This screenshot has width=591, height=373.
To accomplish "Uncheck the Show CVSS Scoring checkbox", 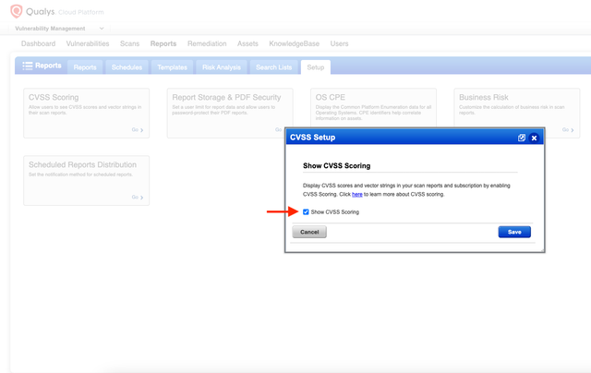I will tap(307, 212).
